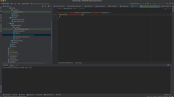
Task: Add a new terminal session tab
Action: click(x=17, y=65)
